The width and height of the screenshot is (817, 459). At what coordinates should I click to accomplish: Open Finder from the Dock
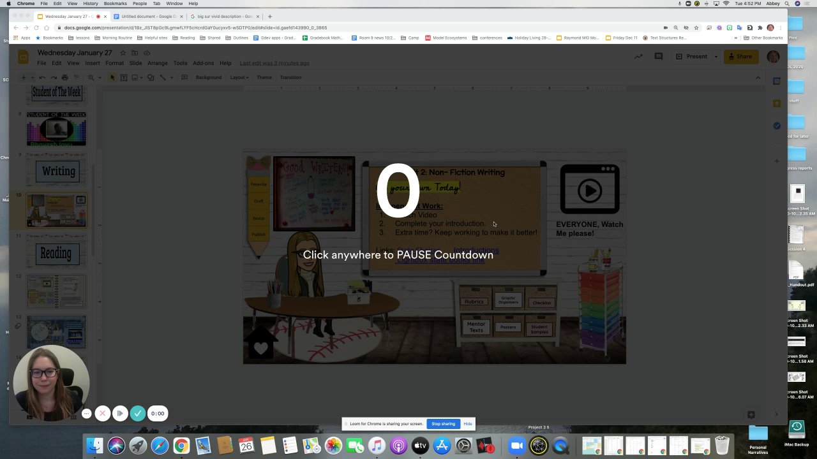click(x=94, y=445)
